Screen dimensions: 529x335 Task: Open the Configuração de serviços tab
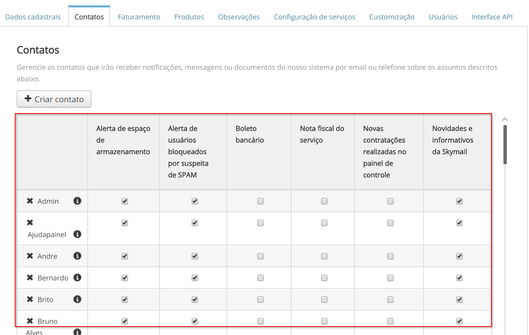(x=315, y=17)
